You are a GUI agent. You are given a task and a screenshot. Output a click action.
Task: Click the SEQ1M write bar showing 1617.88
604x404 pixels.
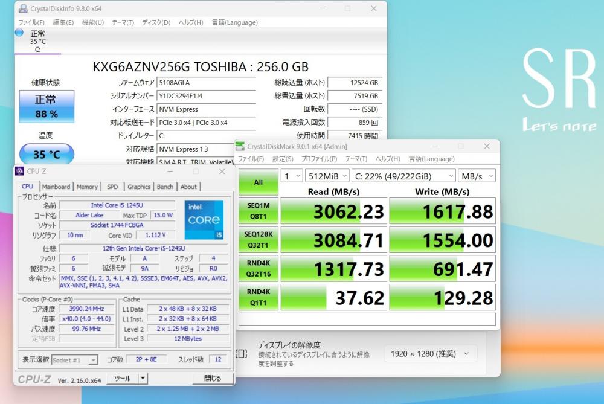tap(442, 211)
